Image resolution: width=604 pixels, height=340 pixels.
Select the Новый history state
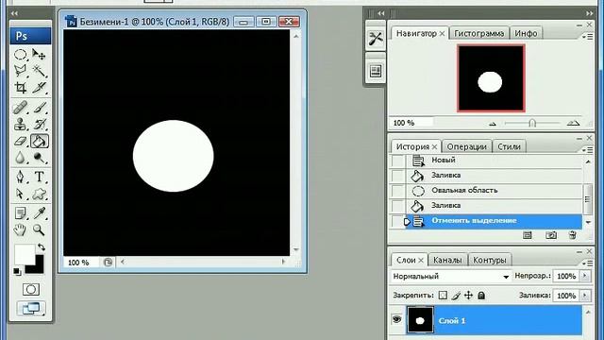click(495, 160)
